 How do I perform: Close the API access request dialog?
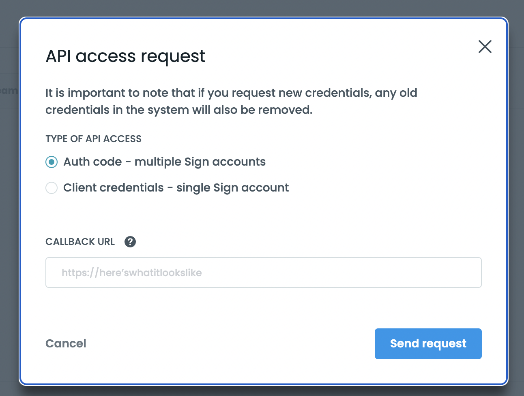pos(485,47)
